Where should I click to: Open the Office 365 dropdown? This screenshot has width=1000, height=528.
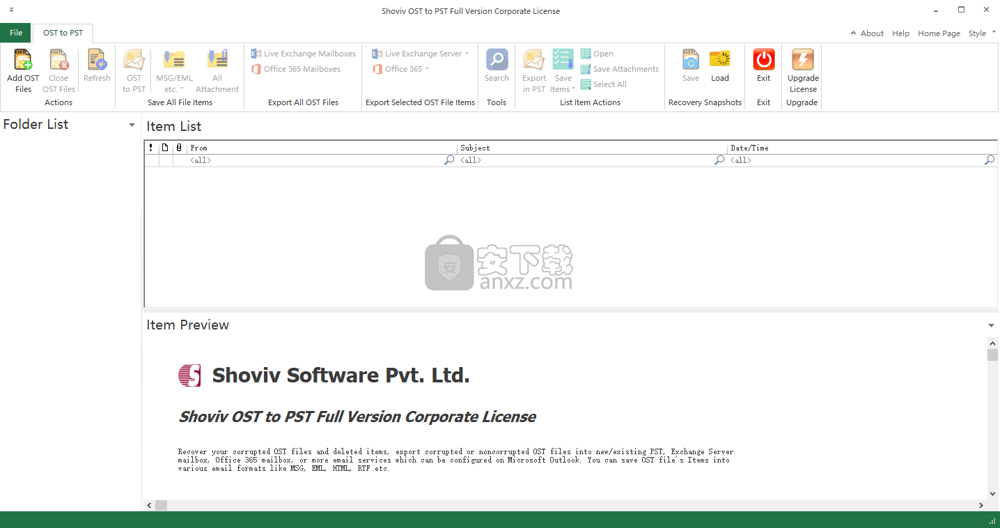pyautogui.click(x=400, y=69)
